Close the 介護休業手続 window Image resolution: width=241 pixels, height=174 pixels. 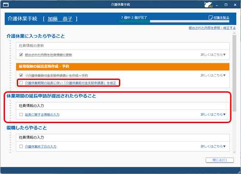click(x=235, y=5)
